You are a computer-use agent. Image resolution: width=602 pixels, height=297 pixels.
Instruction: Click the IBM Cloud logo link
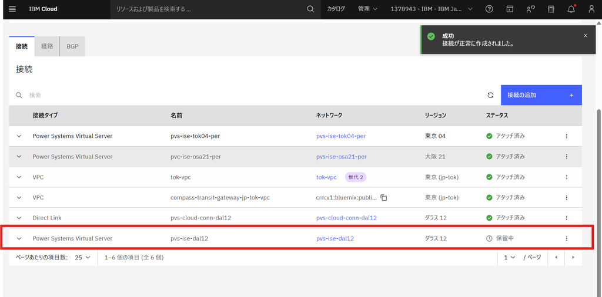(x=43, y=9)
